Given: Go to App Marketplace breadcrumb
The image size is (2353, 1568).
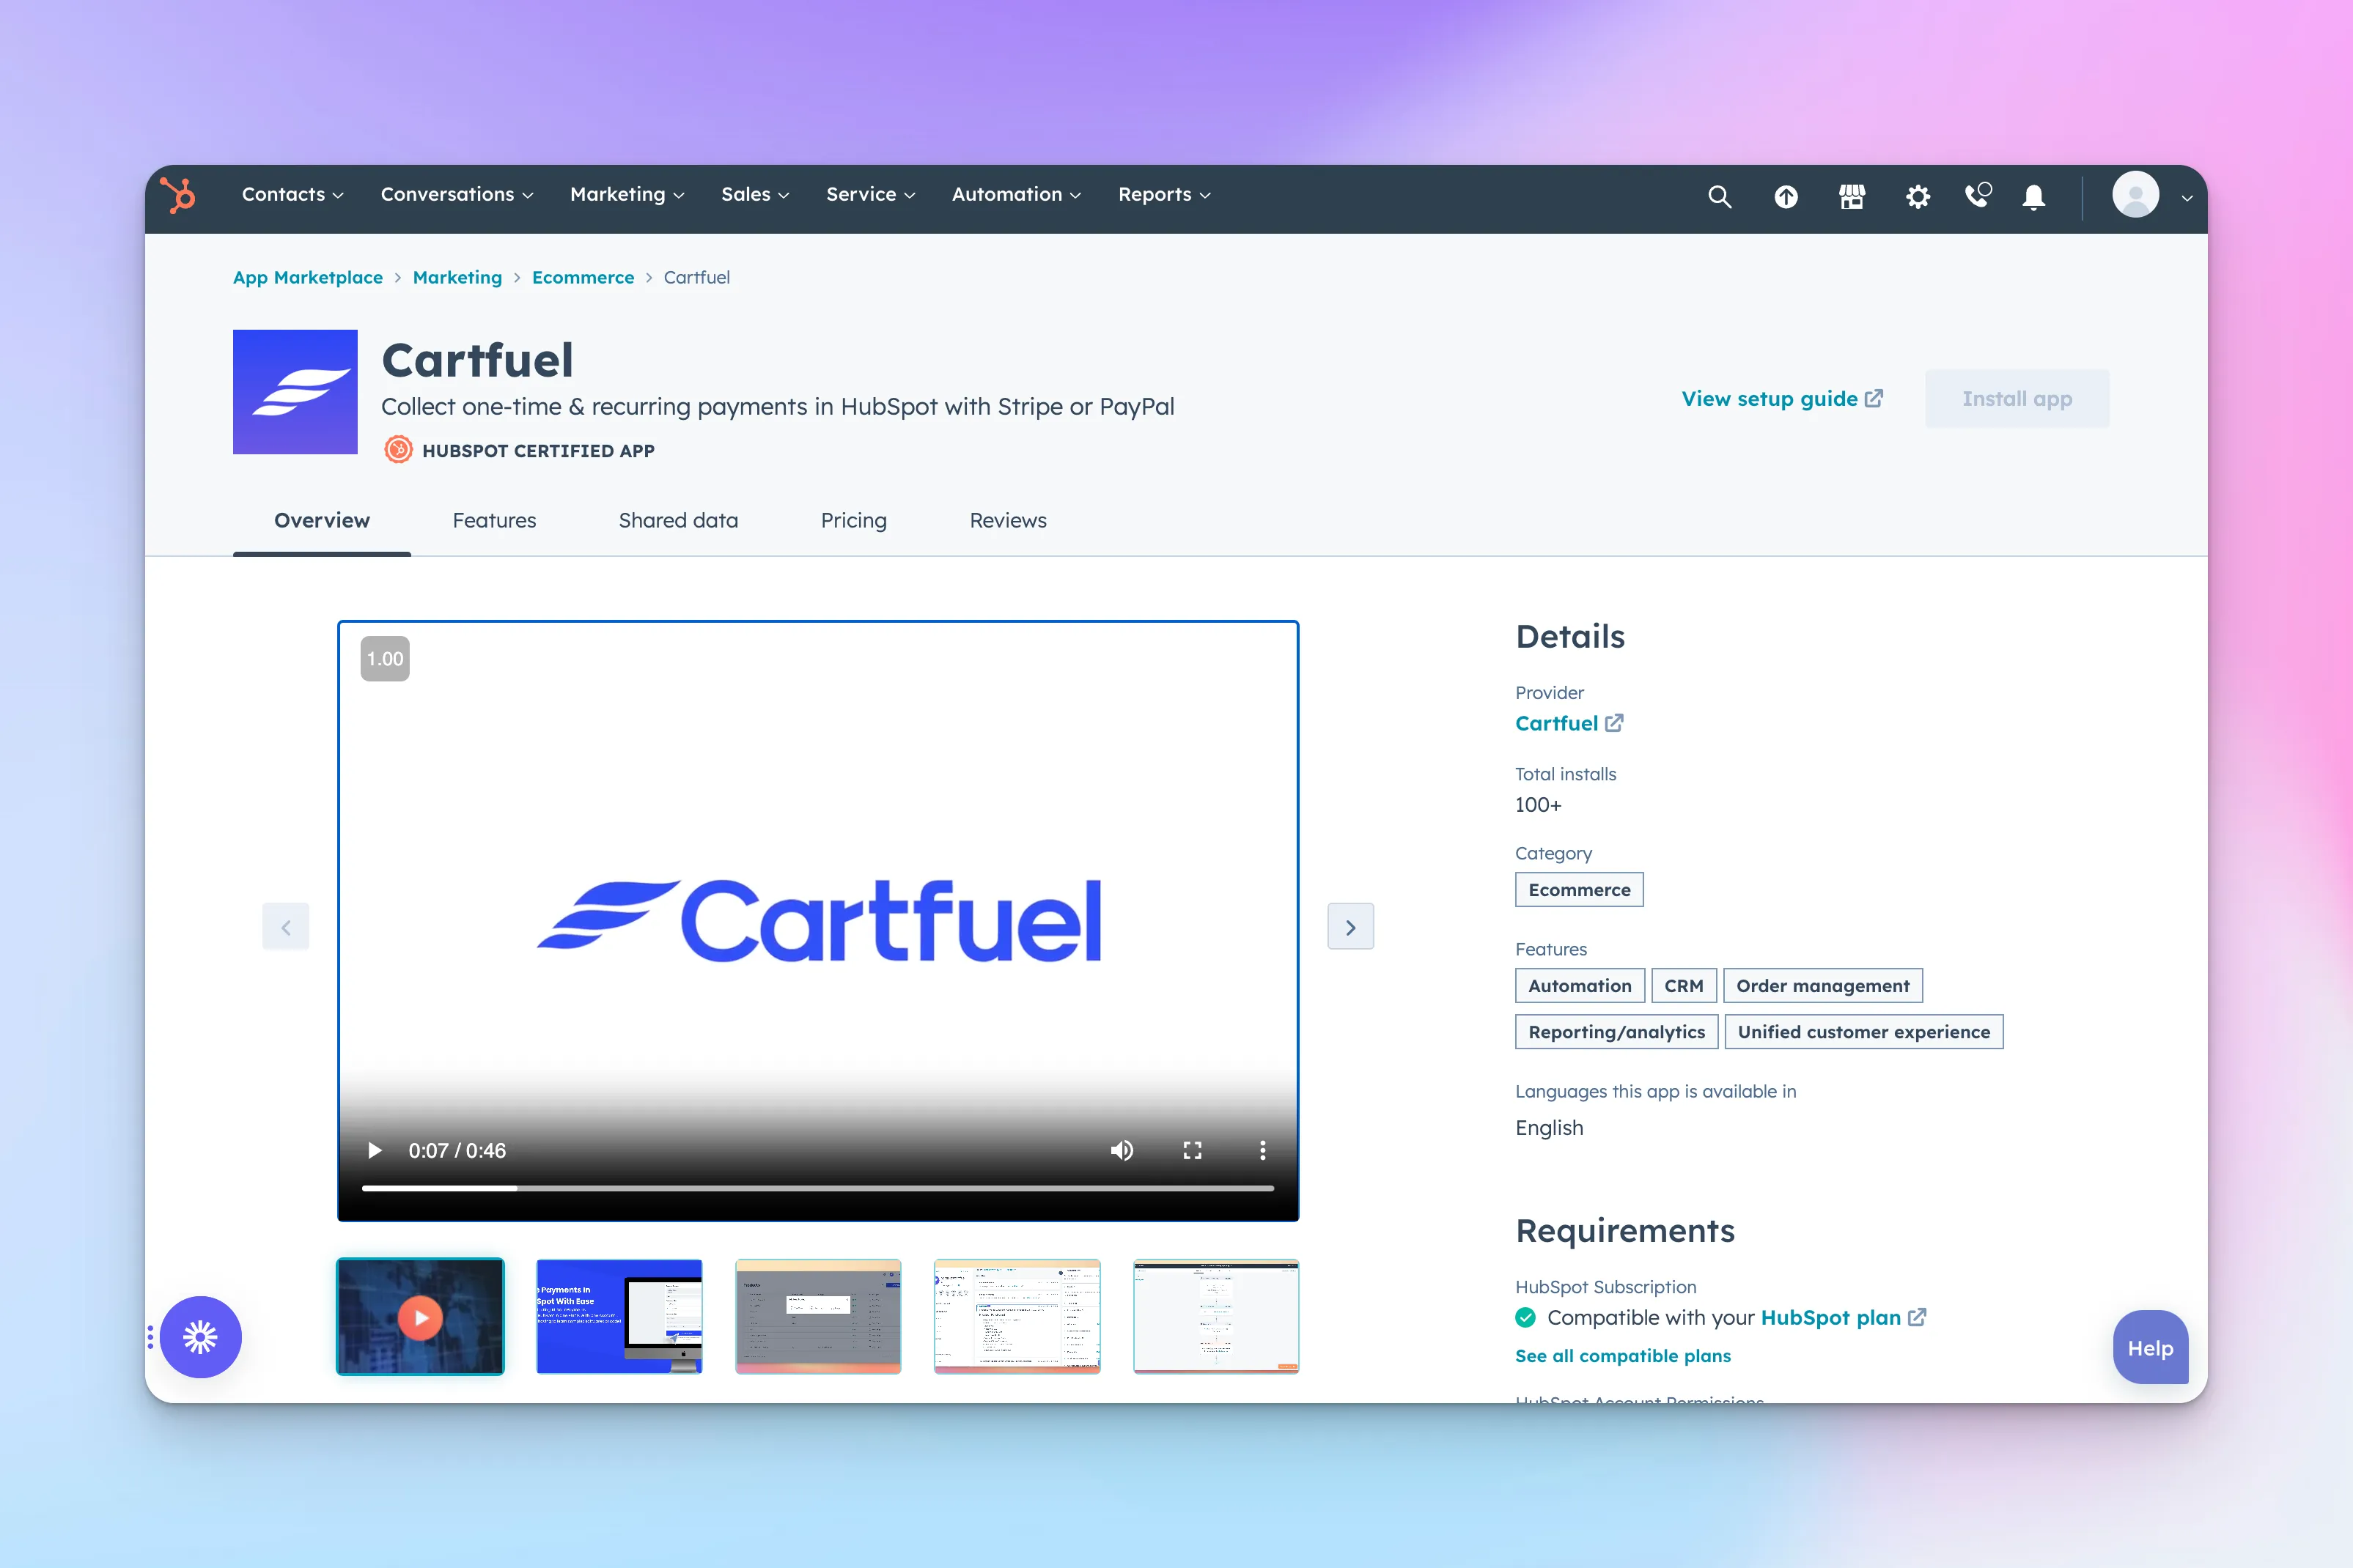Looking at the screenshot, I should 308,278.
